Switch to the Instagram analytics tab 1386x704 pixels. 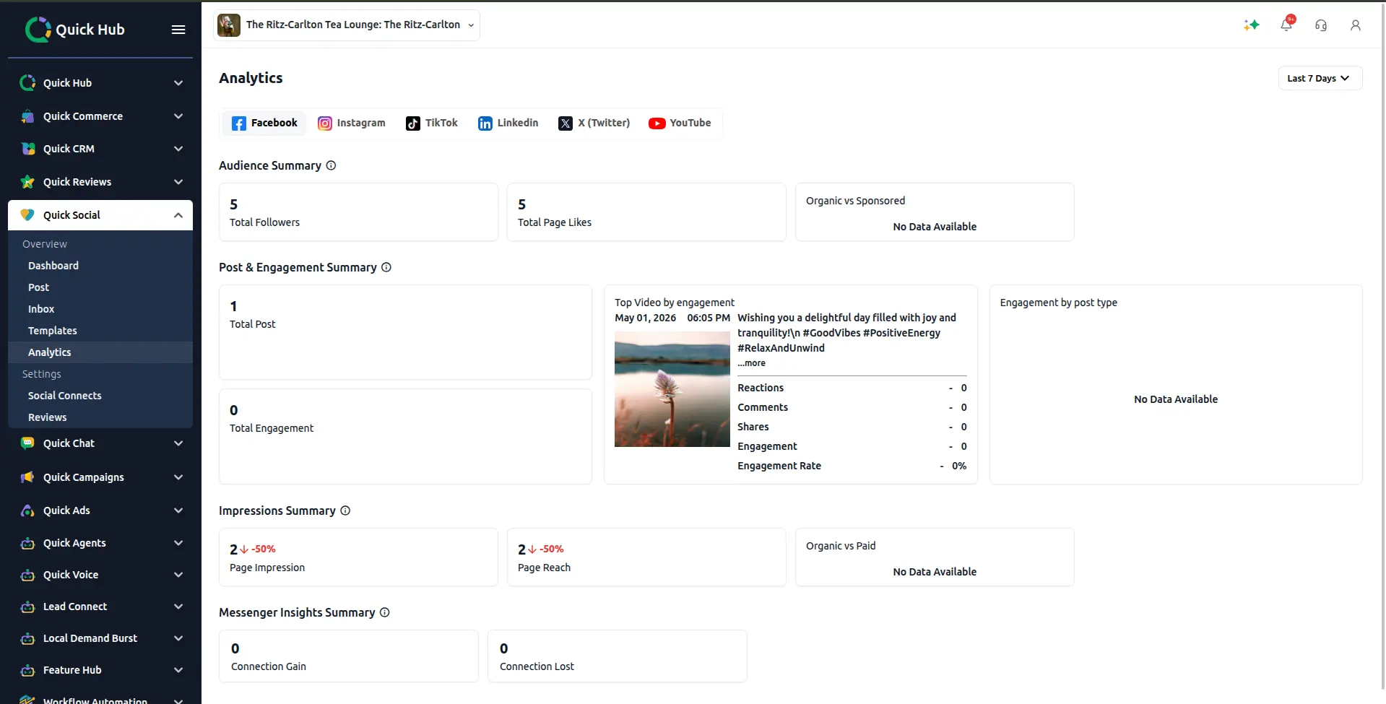(352, 123)
